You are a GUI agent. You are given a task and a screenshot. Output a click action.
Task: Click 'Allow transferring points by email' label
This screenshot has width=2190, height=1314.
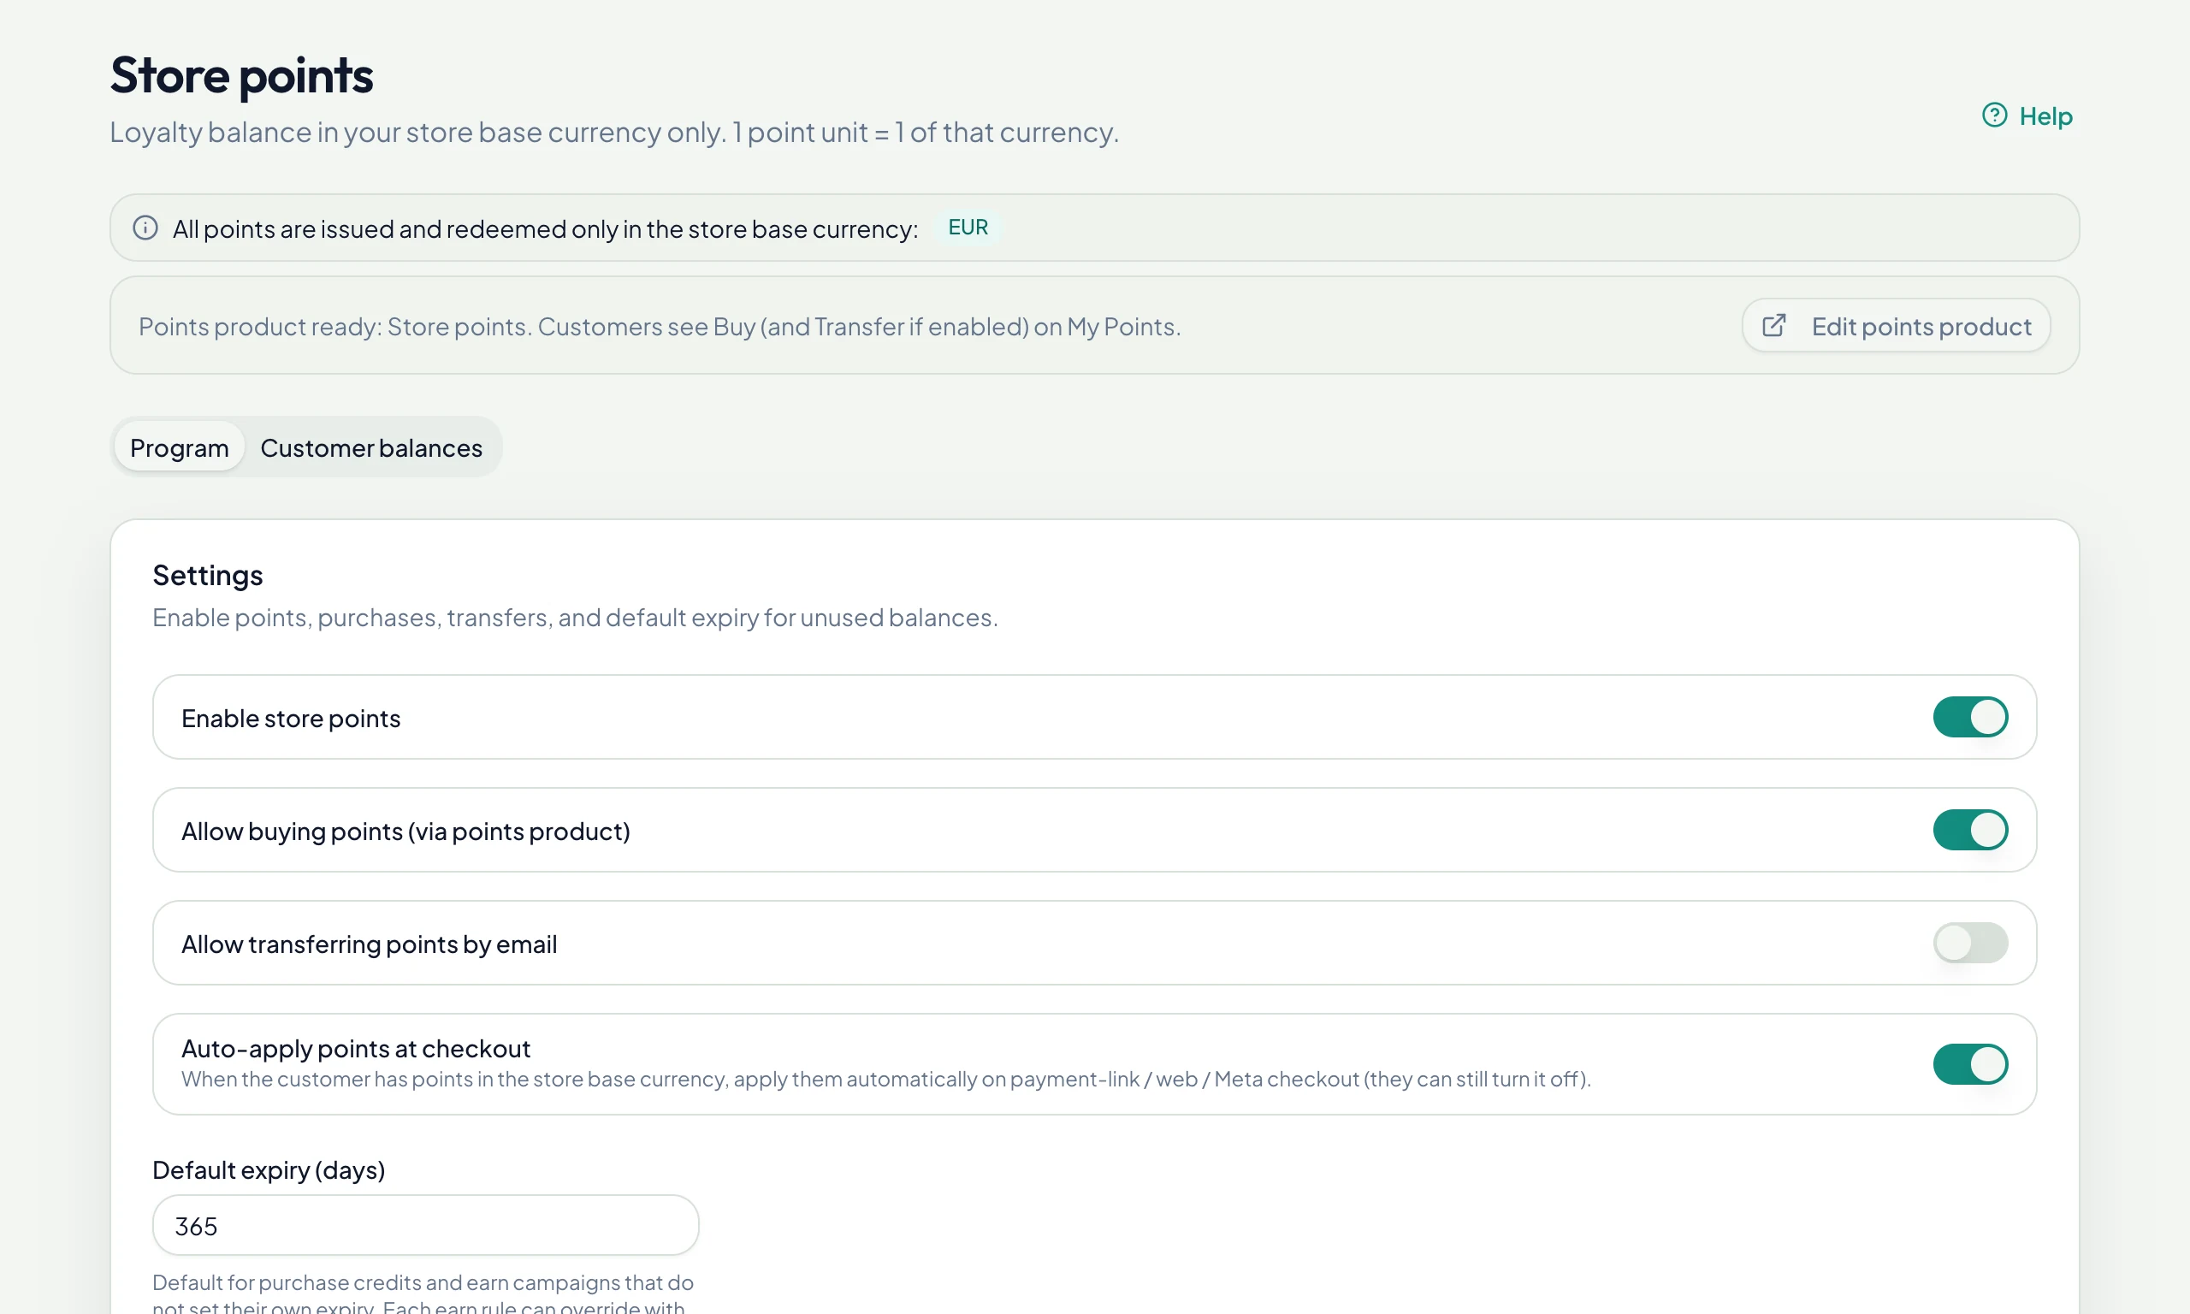(369, 944)
